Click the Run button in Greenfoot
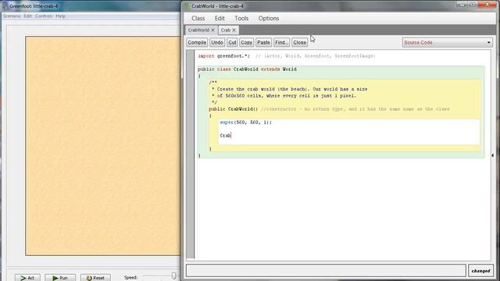This screenshot has height=281, width=500. point(60,278)
